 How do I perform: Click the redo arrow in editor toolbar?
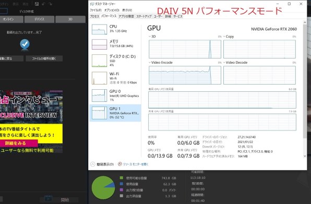[x=50, y=4]
